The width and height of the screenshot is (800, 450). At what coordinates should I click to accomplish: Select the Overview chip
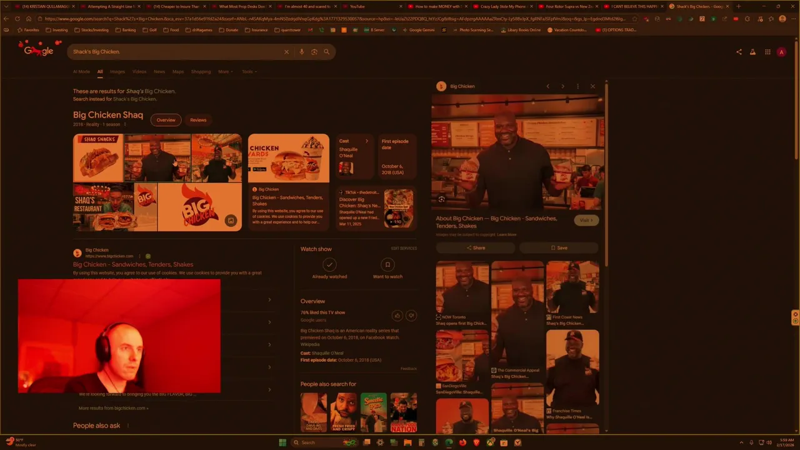[166, 120]
